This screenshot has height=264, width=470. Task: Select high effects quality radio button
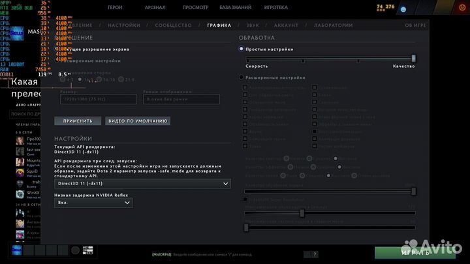339,167
